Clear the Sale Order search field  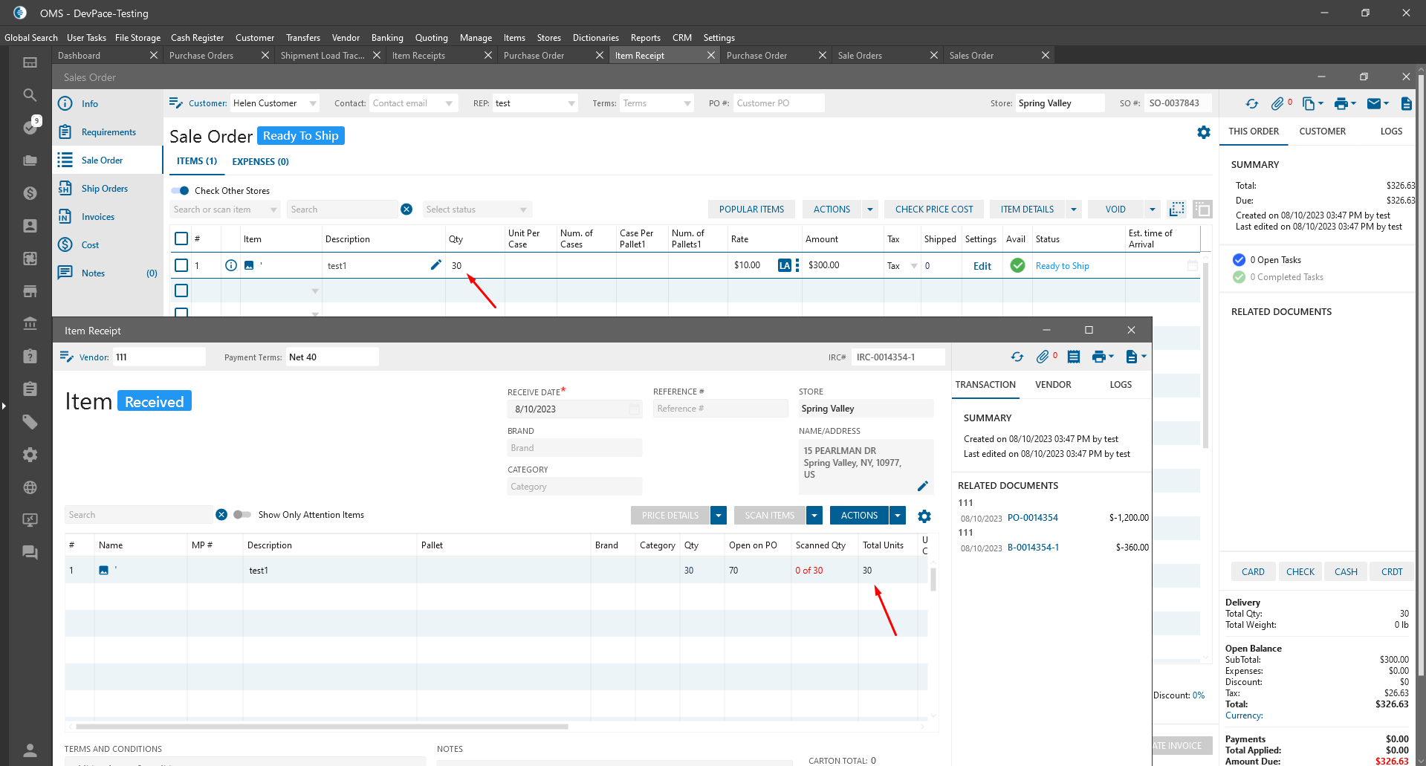pos(406,210)
